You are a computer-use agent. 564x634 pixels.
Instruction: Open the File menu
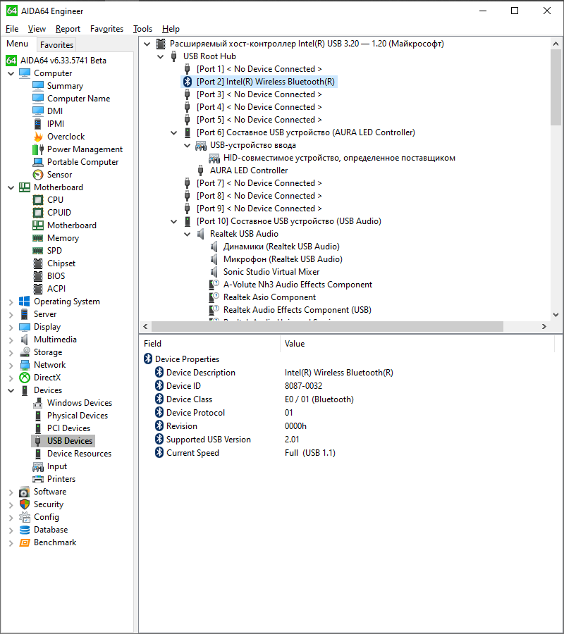tap(12, 29)
